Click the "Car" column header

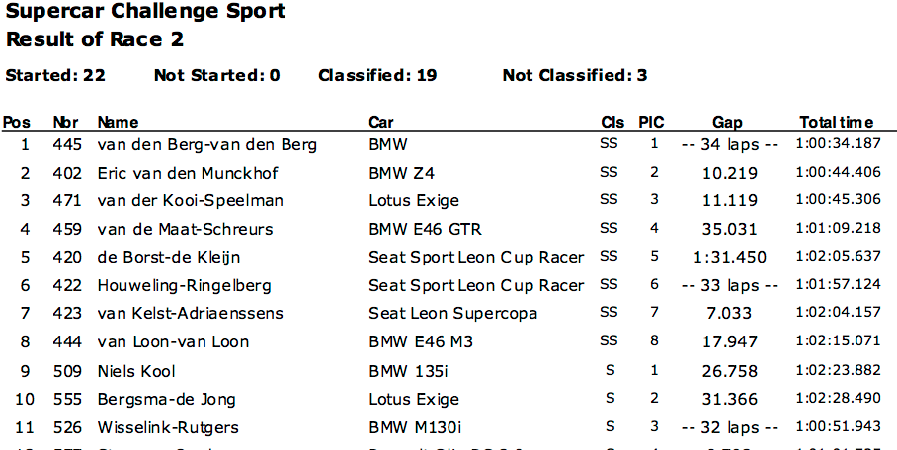[x=381, y=123]
